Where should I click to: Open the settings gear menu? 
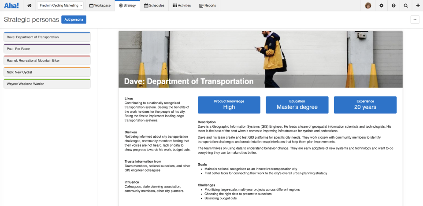(x=381, y=5)
